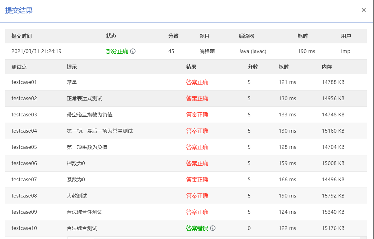Click the hint 指数为0
The width and height of the screenshot is (374, 239).
(76, 163)
